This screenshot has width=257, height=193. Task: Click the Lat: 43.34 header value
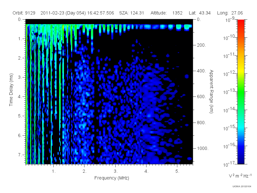point(199,13)
